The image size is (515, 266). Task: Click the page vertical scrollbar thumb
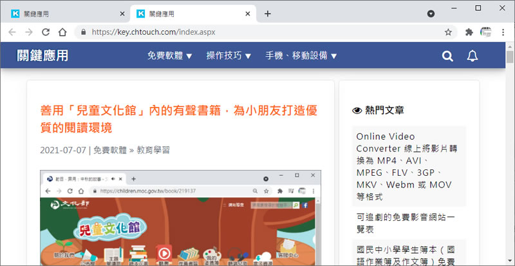tap(510, 56)
